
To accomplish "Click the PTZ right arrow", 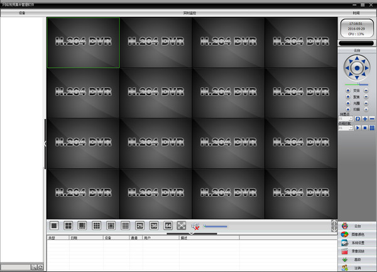I will pos(367,68).
